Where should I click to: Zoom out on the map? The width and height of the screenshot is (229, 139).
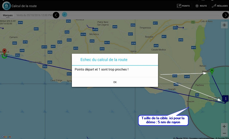[224, 134]
